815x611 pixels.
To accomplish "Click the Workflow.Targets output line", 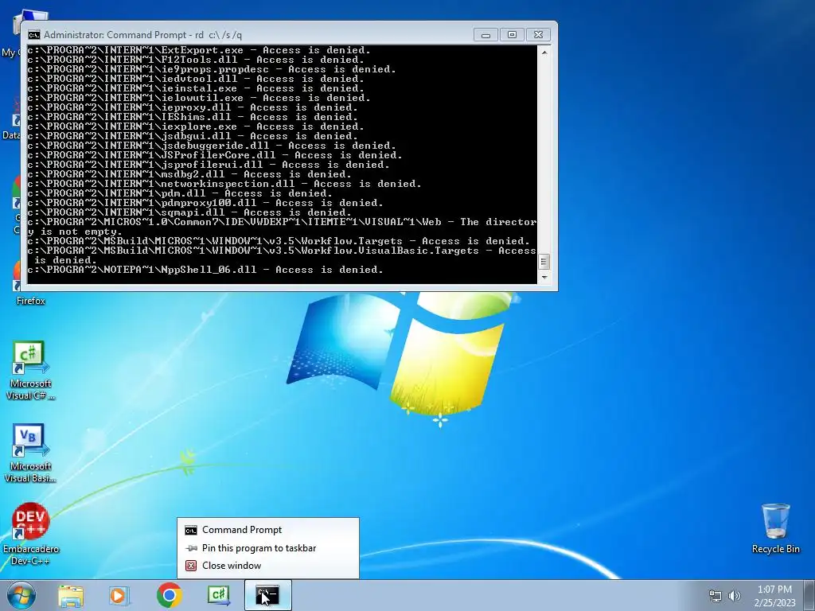I will tap(279, 241).
